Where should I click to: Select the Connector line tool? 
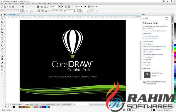tap(2, 52)
